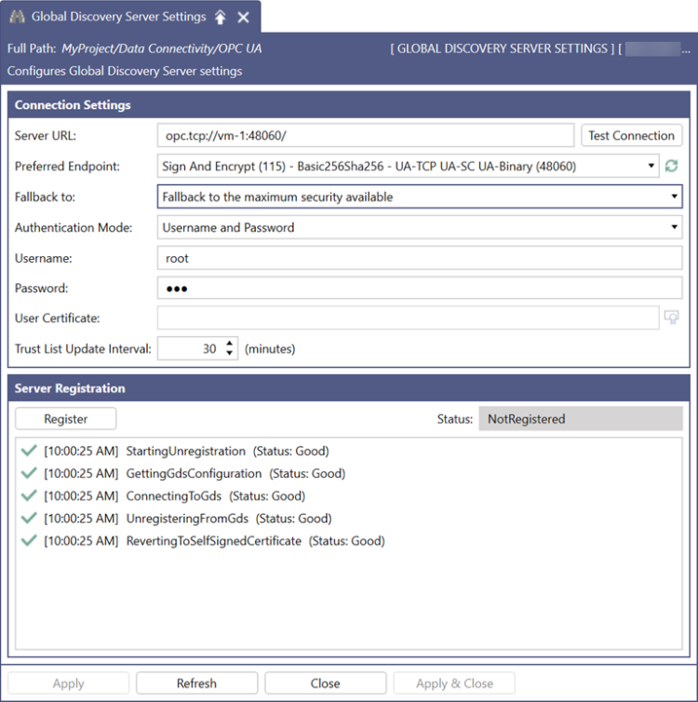Click the browse user certificate icon
This screenshot has height=702, width=698.
coord(671,318)
